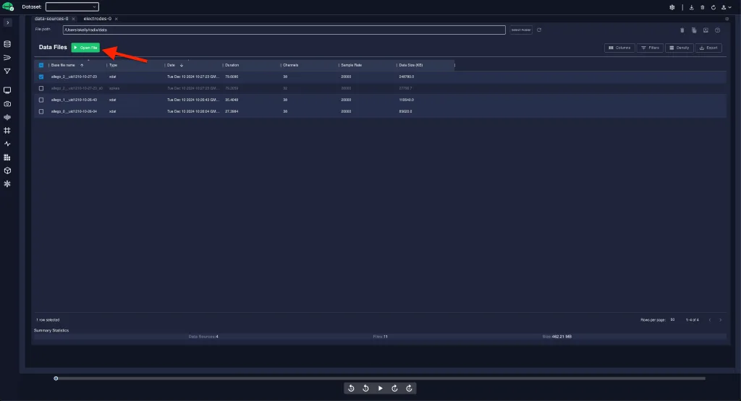Screen dimensions: 741x401
Task: Sort by the Channels column header
Action: tap(291, 65)
